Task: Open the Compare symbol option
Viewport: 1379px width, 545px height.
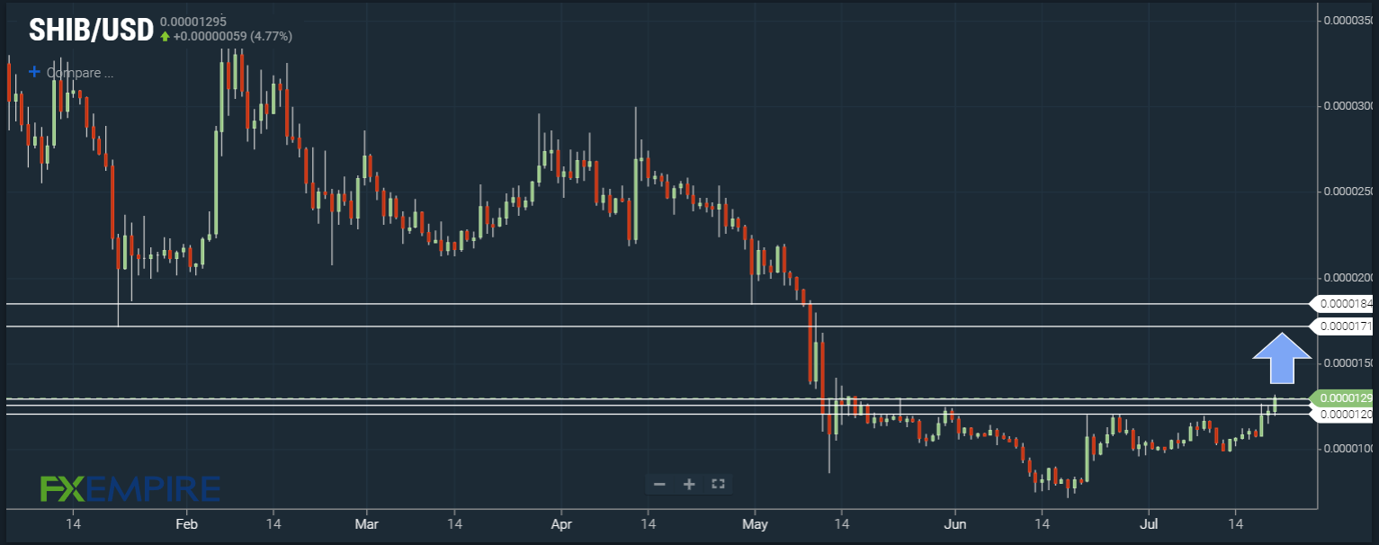Action: point(71,72)
